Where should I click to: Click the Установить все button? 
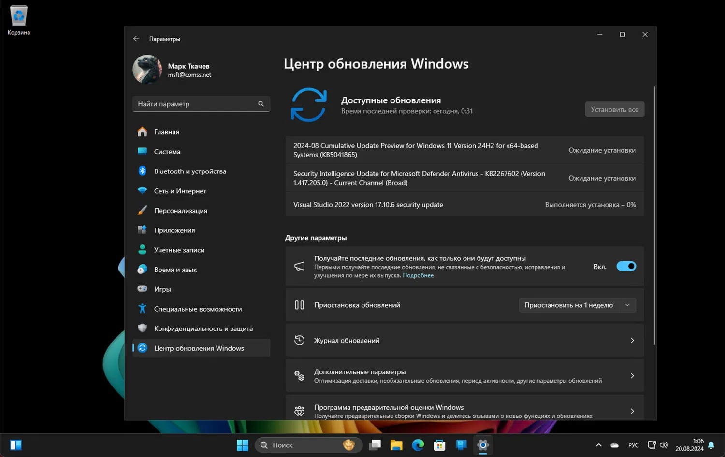coord(614,109)
